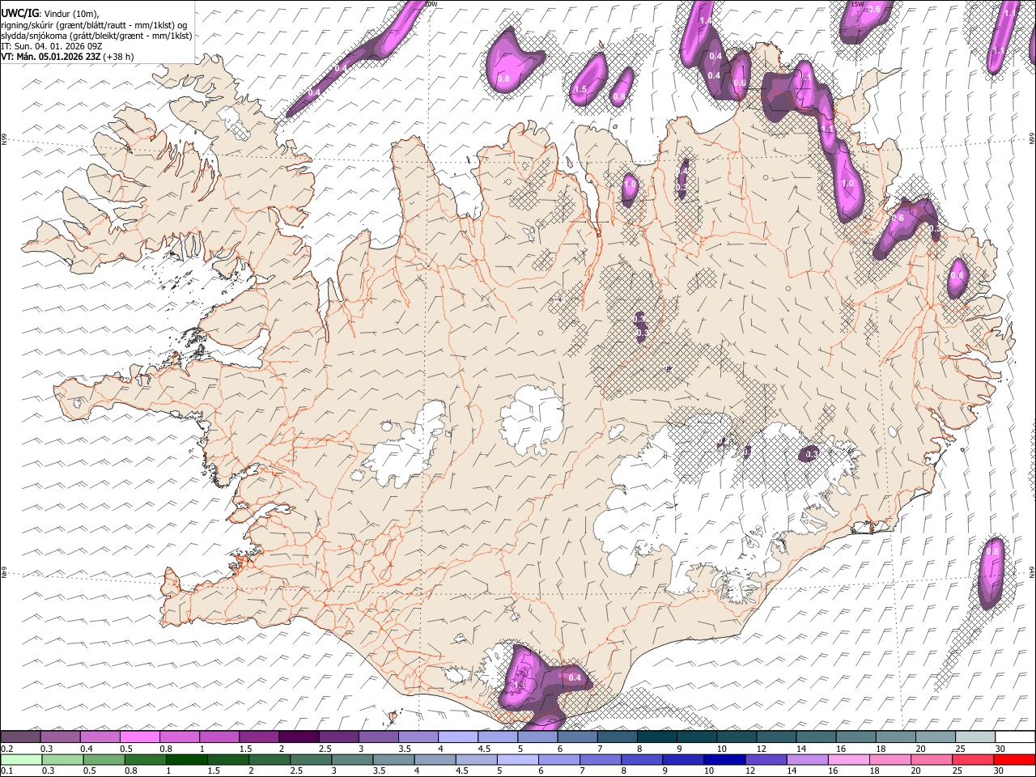This screenshot has height=777, width=1036.
Task: Click the white Drangajökull glacier in the Westfjords
Action: (234, 121)
